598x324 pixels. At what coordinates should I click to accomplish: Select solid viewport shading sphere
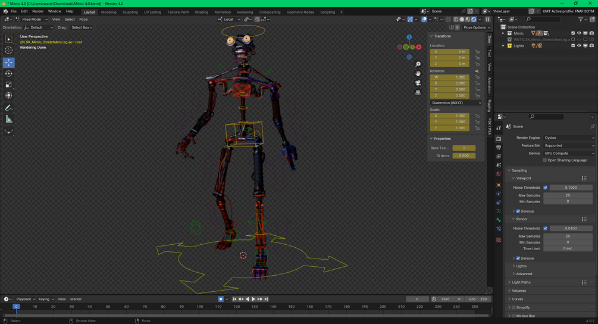(462, 19)
